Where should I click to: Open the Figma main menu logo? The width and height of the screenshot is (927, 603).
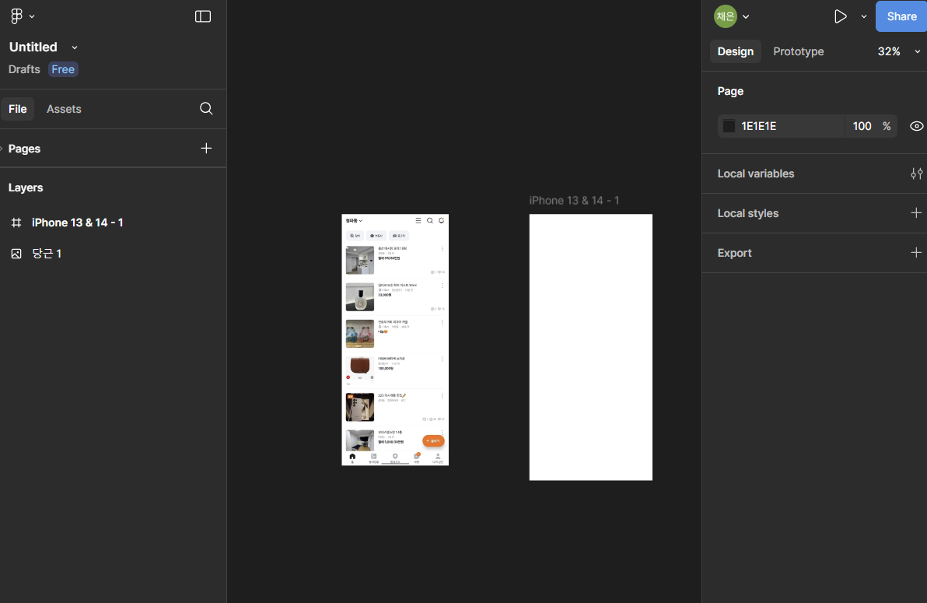click(x=16, y=16)
